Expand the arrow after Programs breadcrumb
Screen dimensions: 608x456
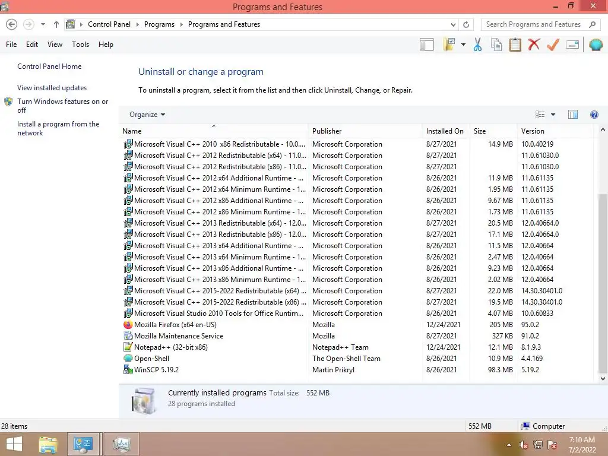tap(181, 24)
